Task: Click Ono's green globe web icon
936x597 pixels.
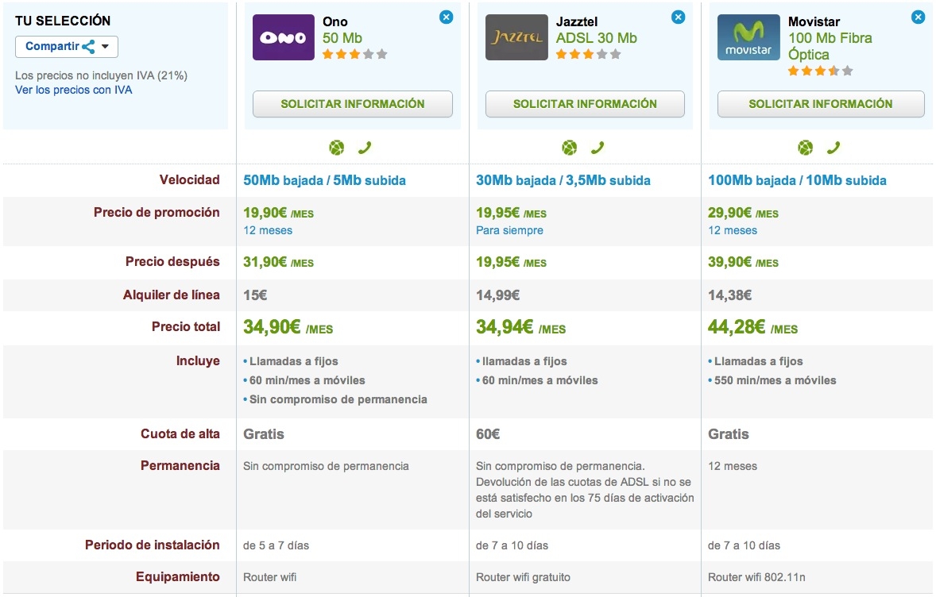Action: coord(337,148)
